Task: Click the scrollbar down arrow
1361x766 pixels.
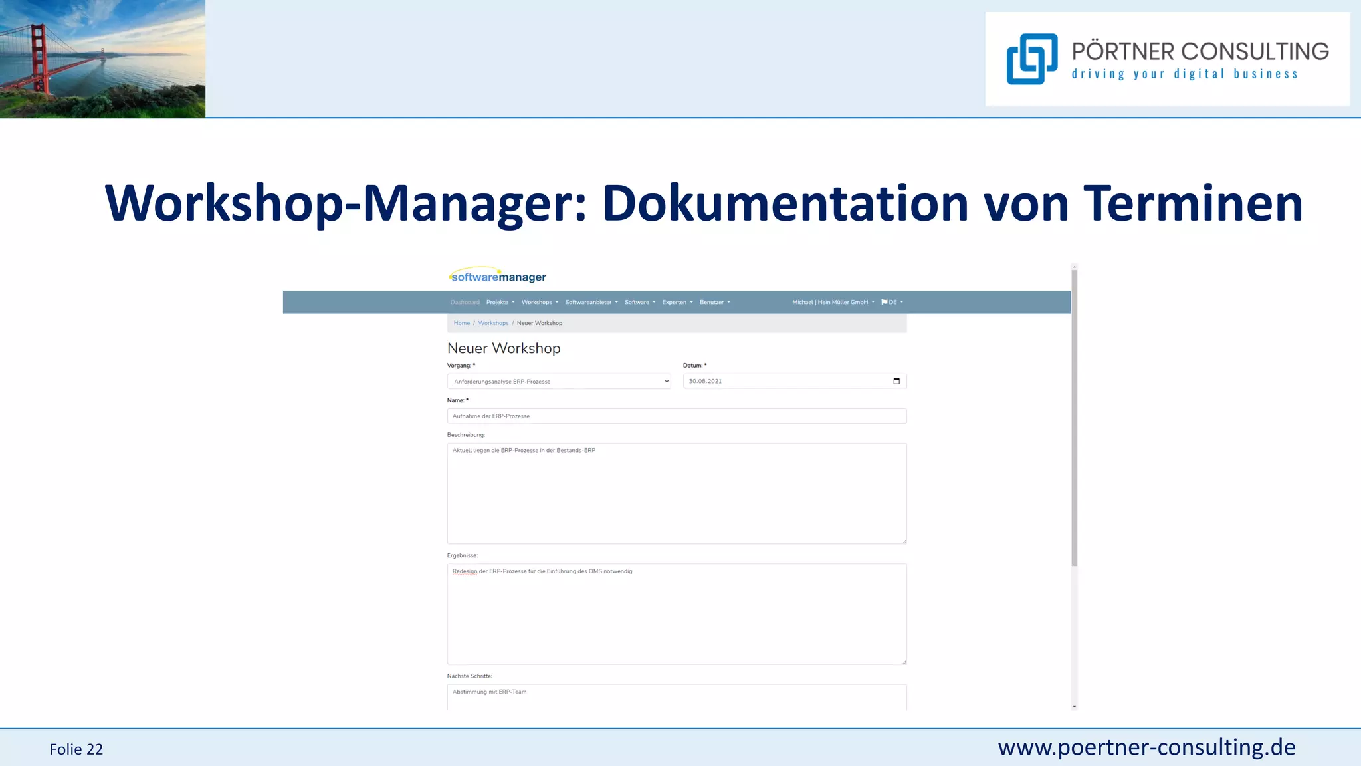Action: (x=1075, y=707)
